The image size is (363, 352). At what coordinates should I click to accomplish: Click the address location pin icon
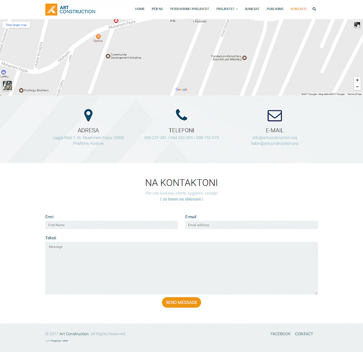[88, 115]
